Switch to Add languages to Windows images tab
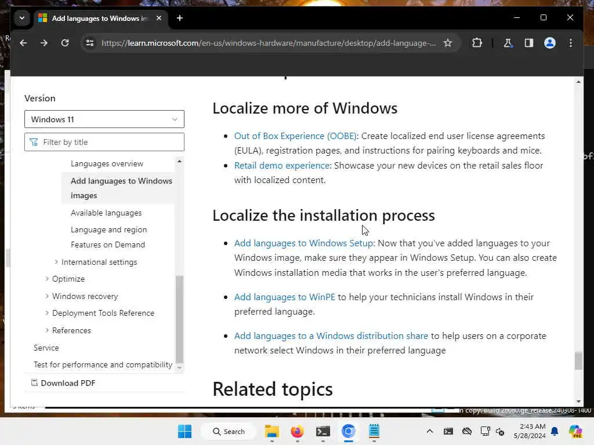 [x=100, y=18]
